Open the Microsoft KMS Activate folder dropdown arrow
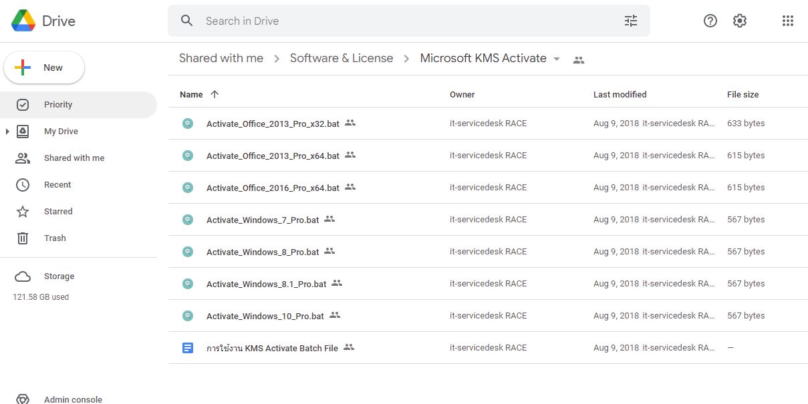The width and height of the screenshot is (808, 404). pos(556,59)
